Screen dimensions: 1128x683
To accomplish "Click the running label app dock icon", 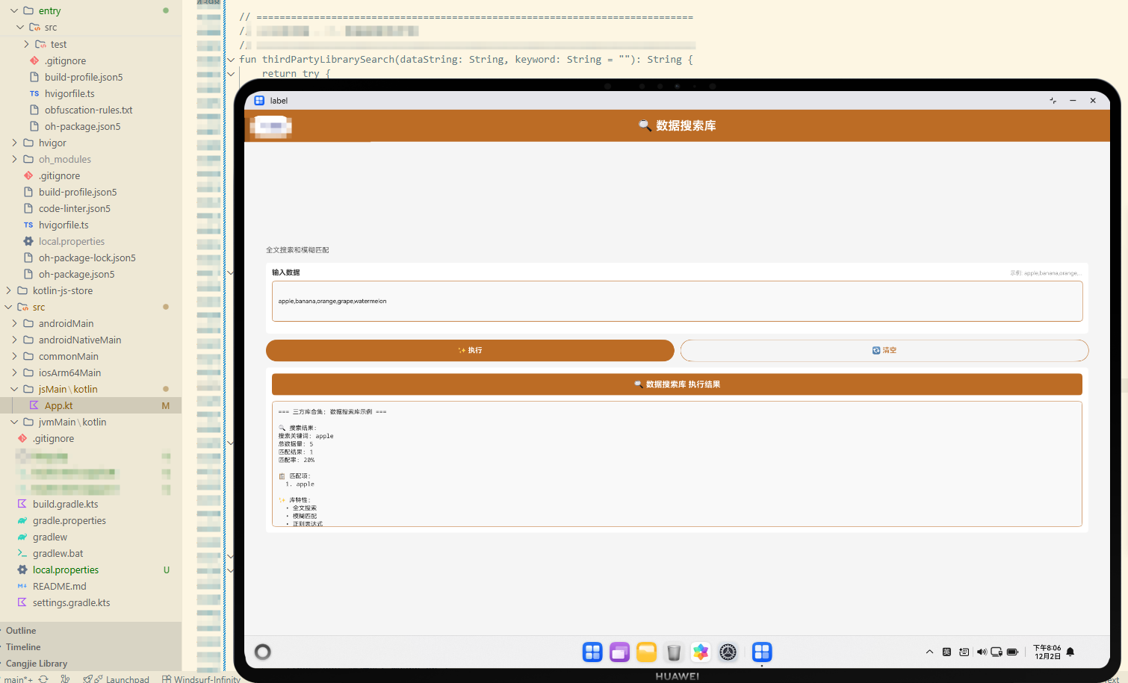I will click(762, 652).
